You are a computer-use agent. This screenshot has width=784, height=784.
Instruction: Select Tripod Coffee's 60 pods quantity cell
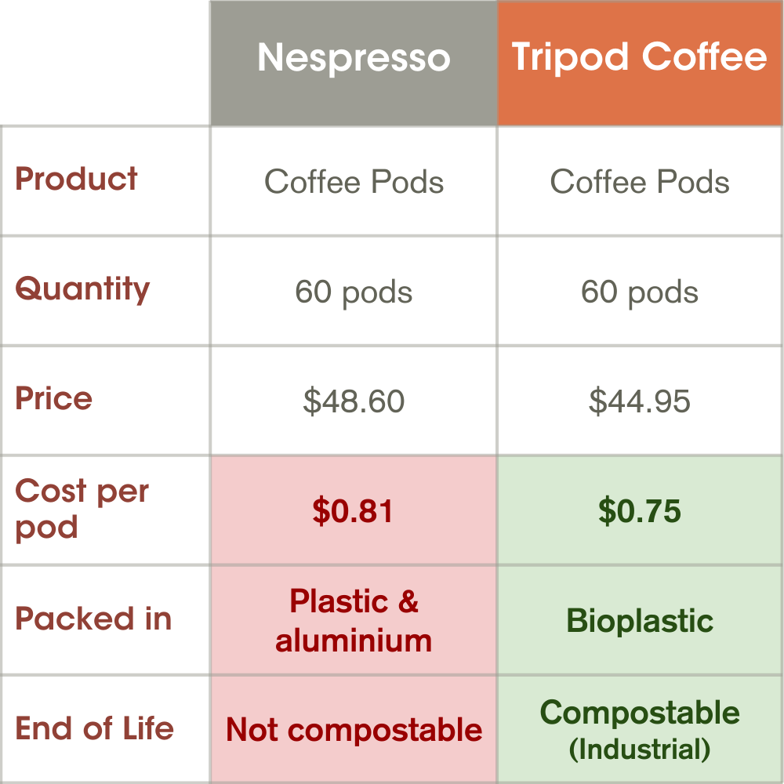tap(640, 292)
